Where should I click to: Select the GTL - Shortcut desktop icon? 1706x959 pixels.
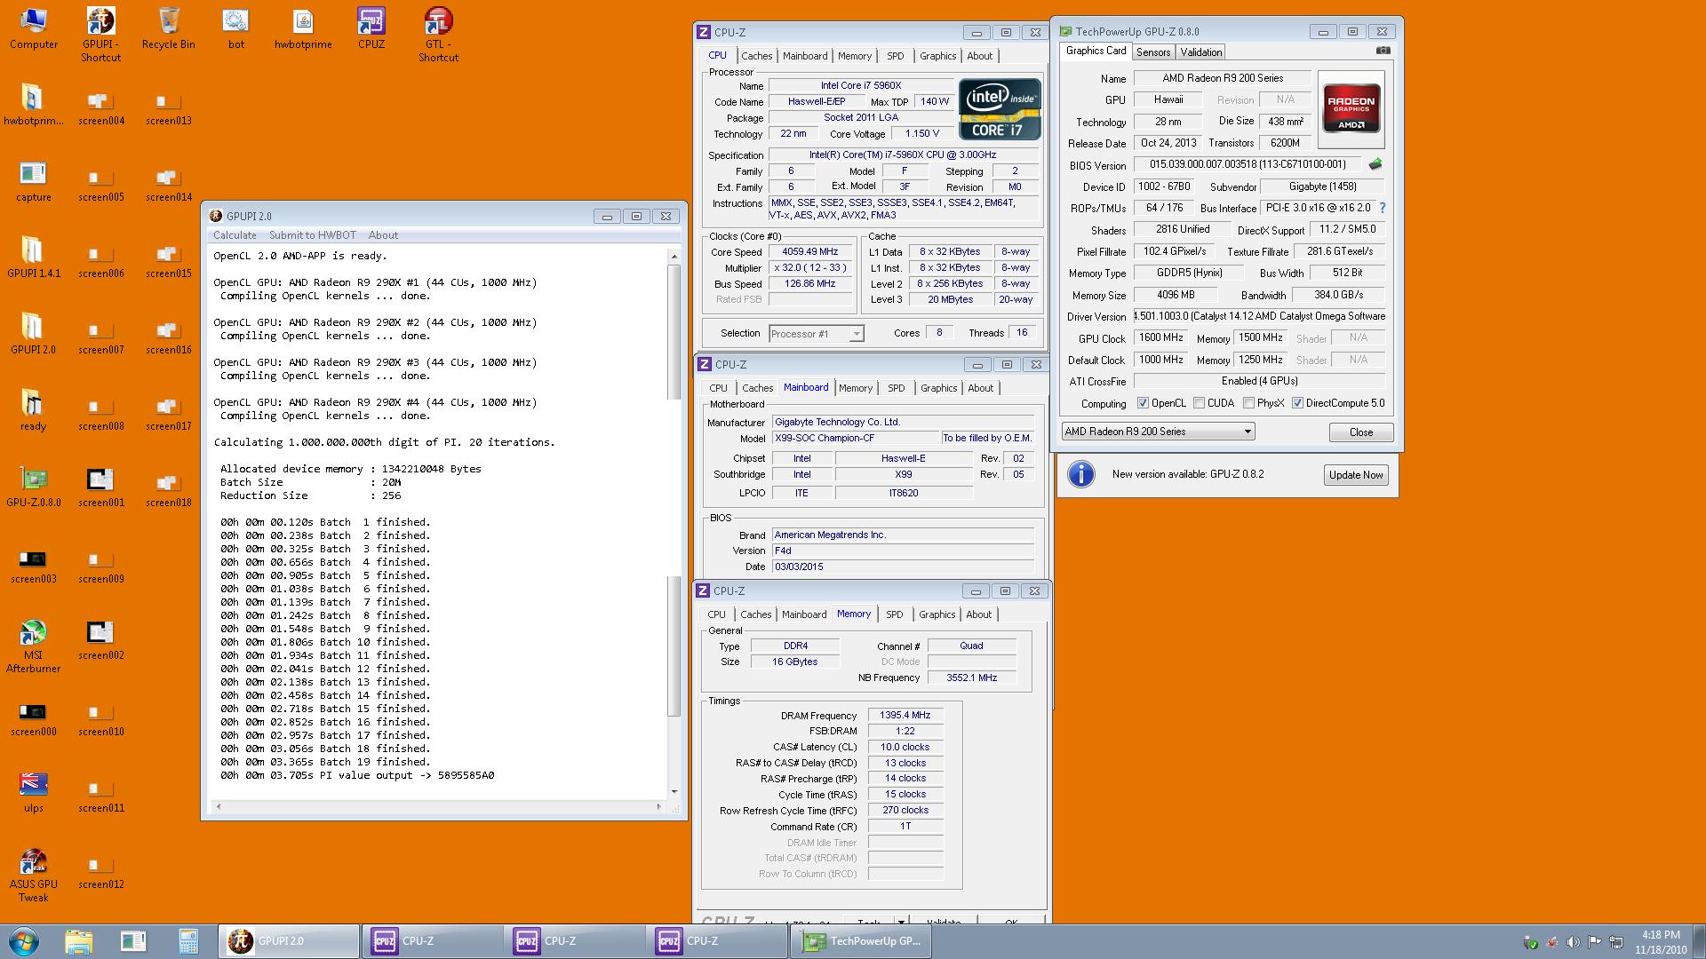pyautogui.click(x=439, y=36)
